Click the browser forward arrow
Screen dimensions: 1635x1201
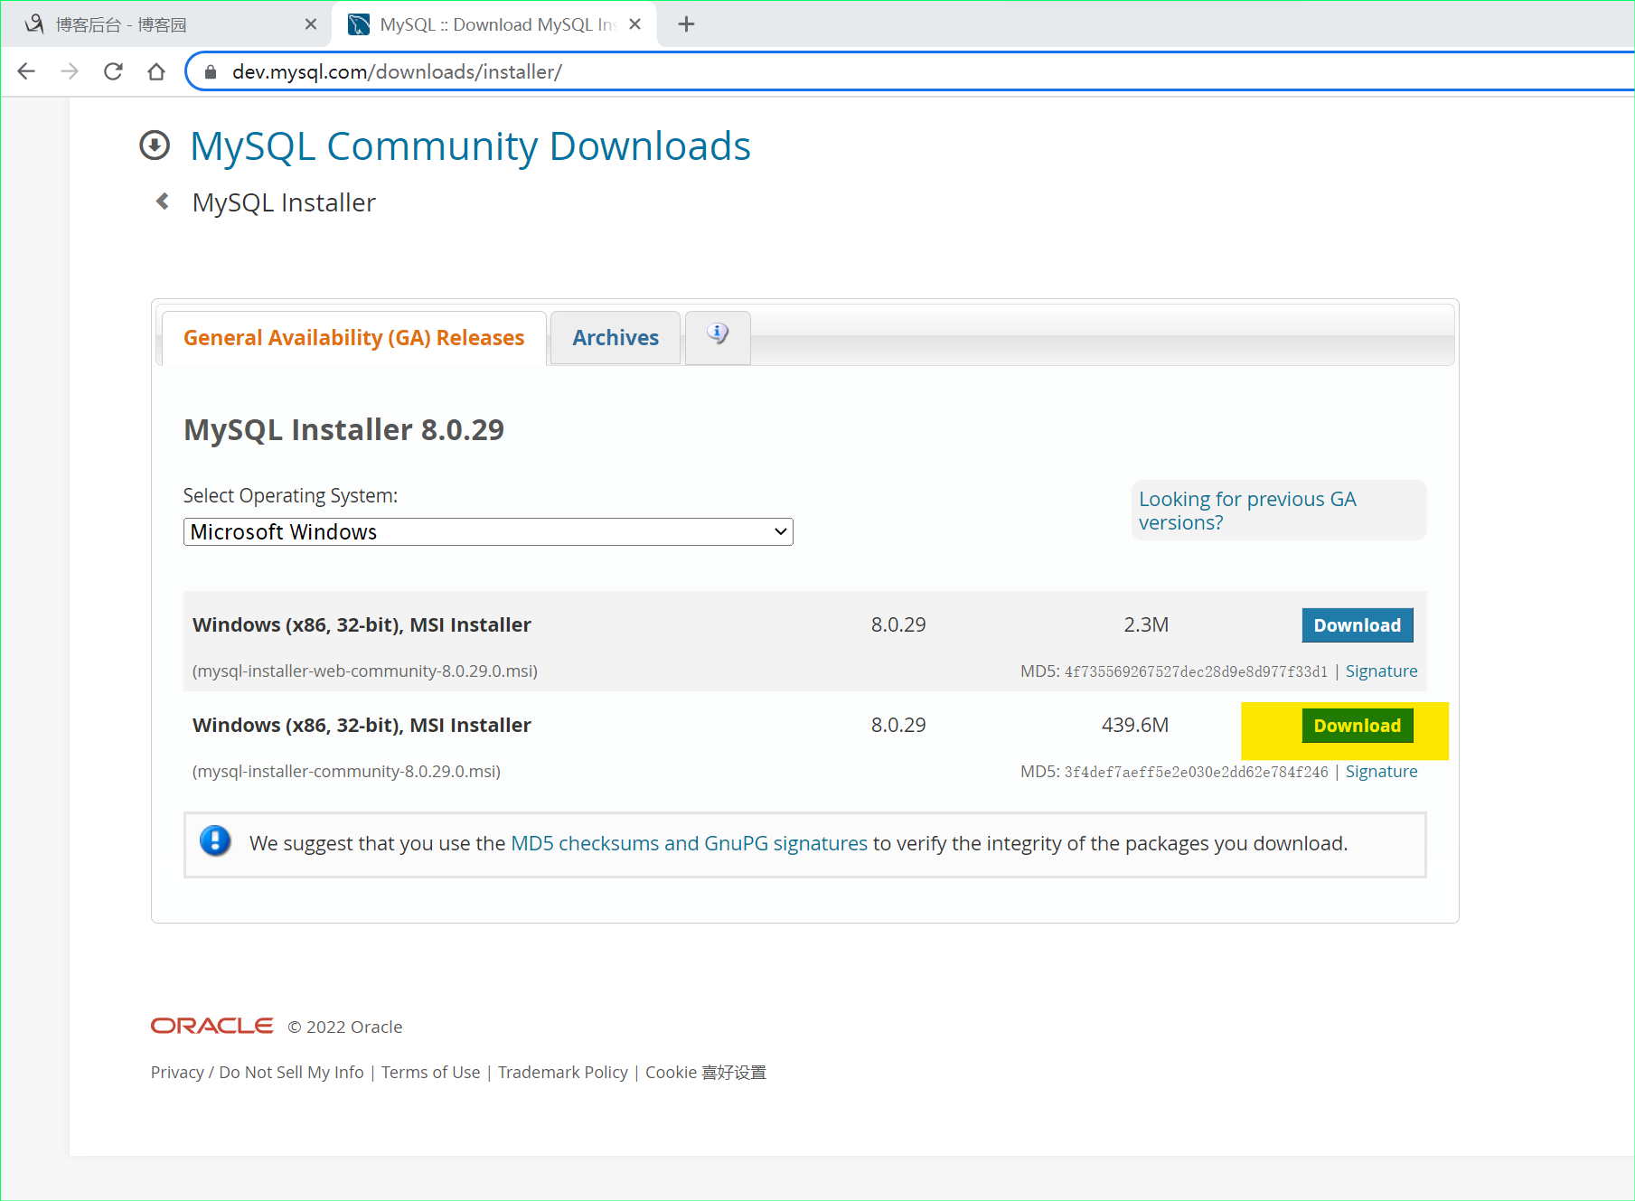70,71
